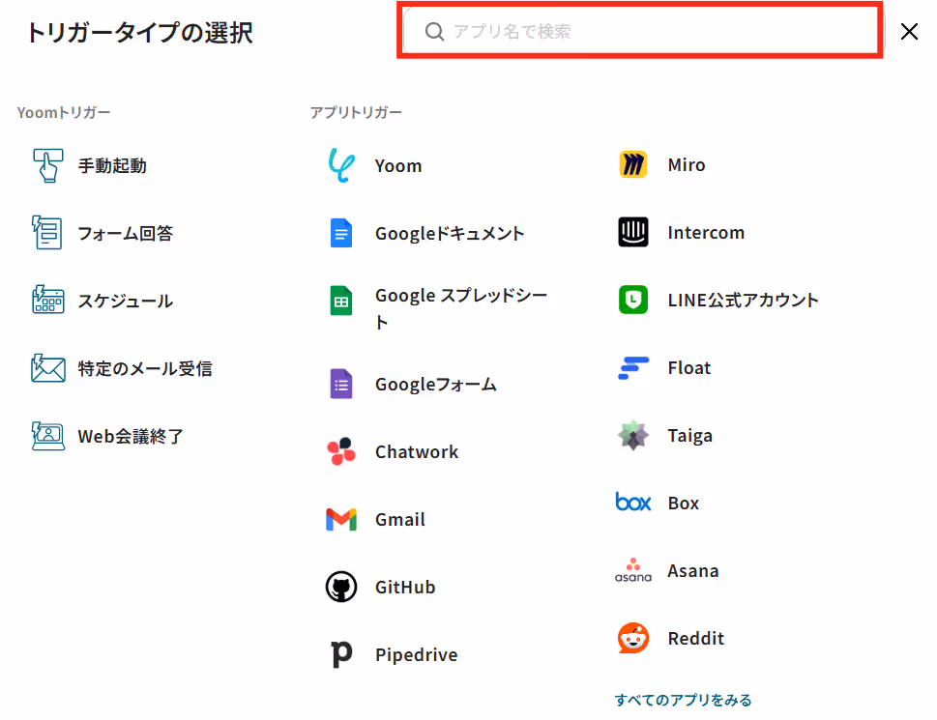Open the 'すべてのアプリをみる' link
This screenshot has width=937, height=720.
click(x=683, y=700)
